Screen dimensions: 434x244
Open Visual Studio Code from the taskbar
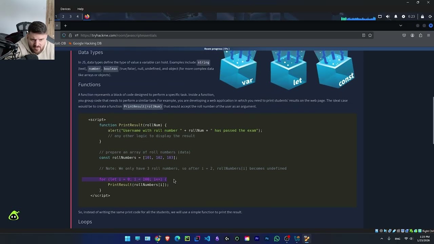[x=207, y=239]
